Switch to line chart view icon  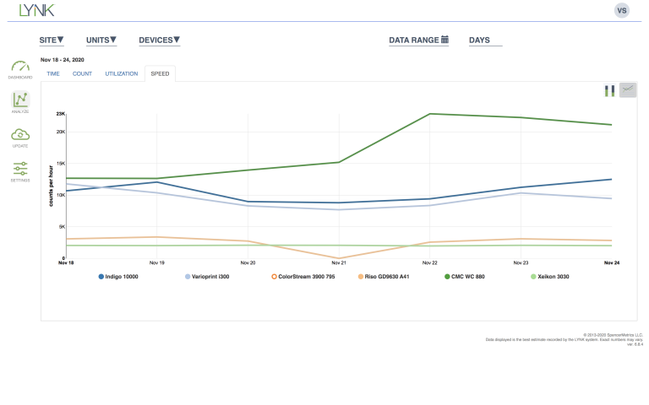628,89
